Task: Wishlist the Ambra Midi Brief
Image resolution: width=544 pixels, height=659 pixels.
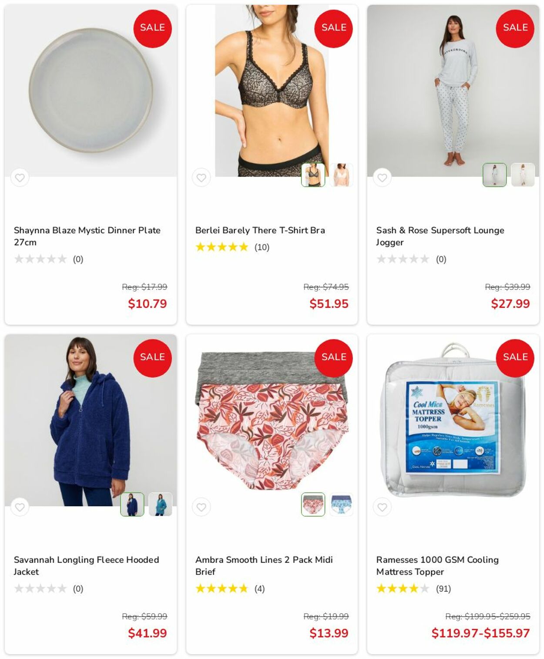Action: (201, 507)
